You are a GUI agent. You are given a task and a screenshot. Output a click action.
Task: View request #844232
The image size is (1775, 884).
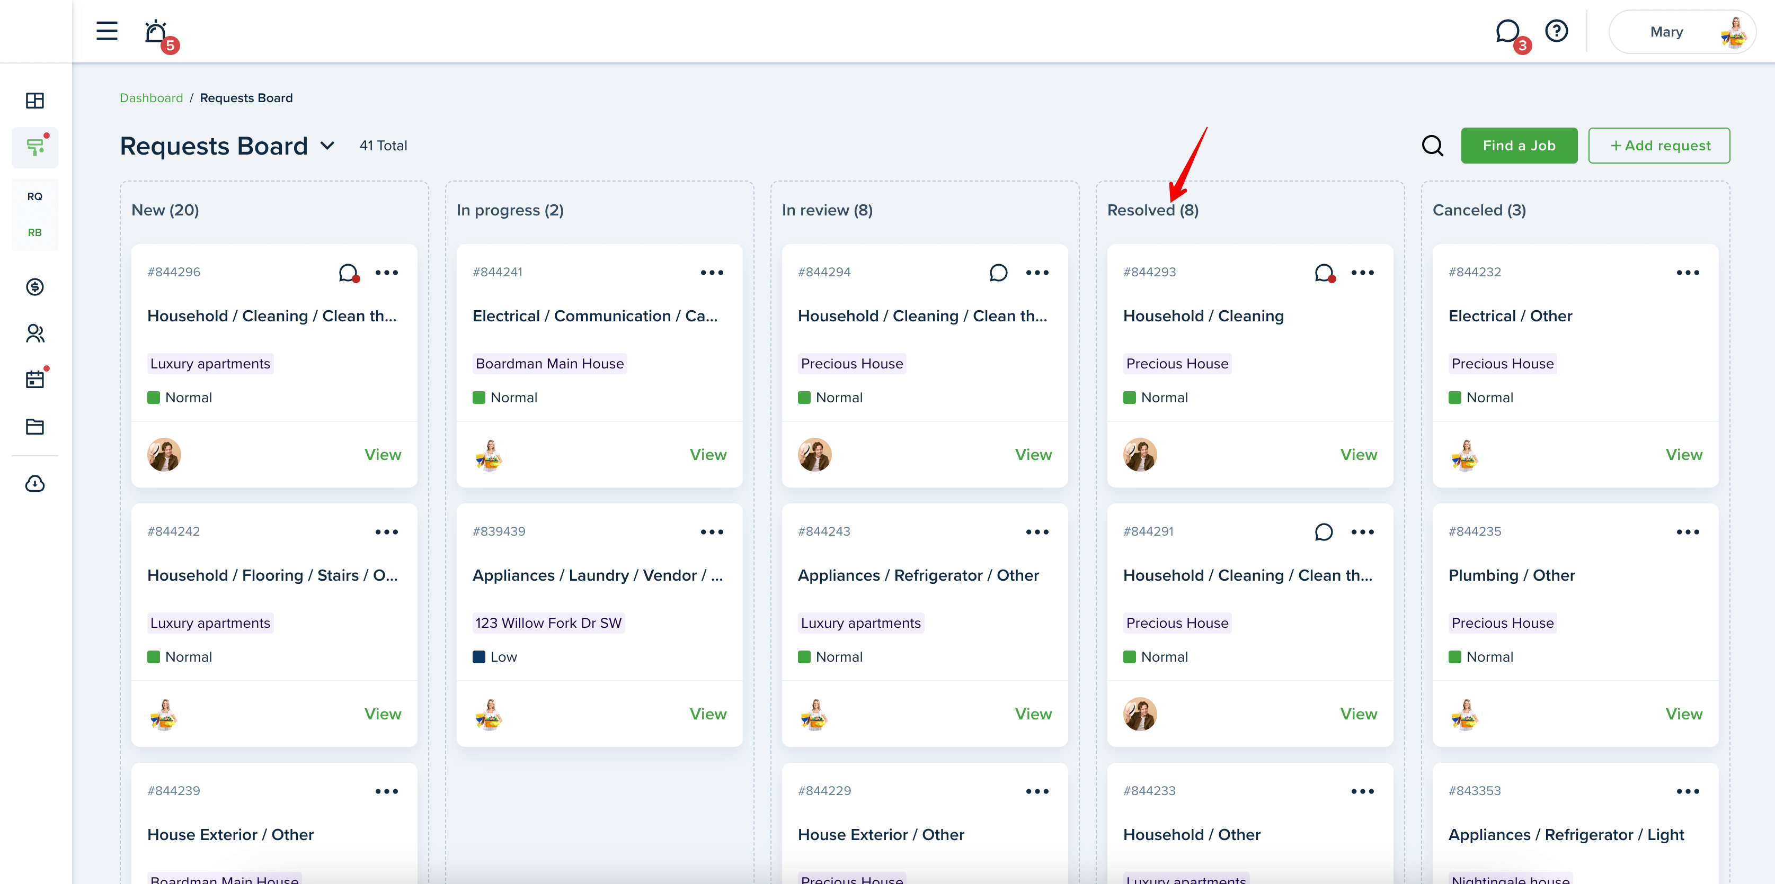[x=1683, y=454]
